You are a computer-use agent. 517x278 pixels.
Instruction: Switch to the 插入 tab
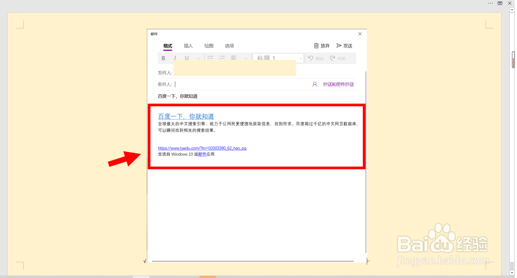(x=188, y=46)
